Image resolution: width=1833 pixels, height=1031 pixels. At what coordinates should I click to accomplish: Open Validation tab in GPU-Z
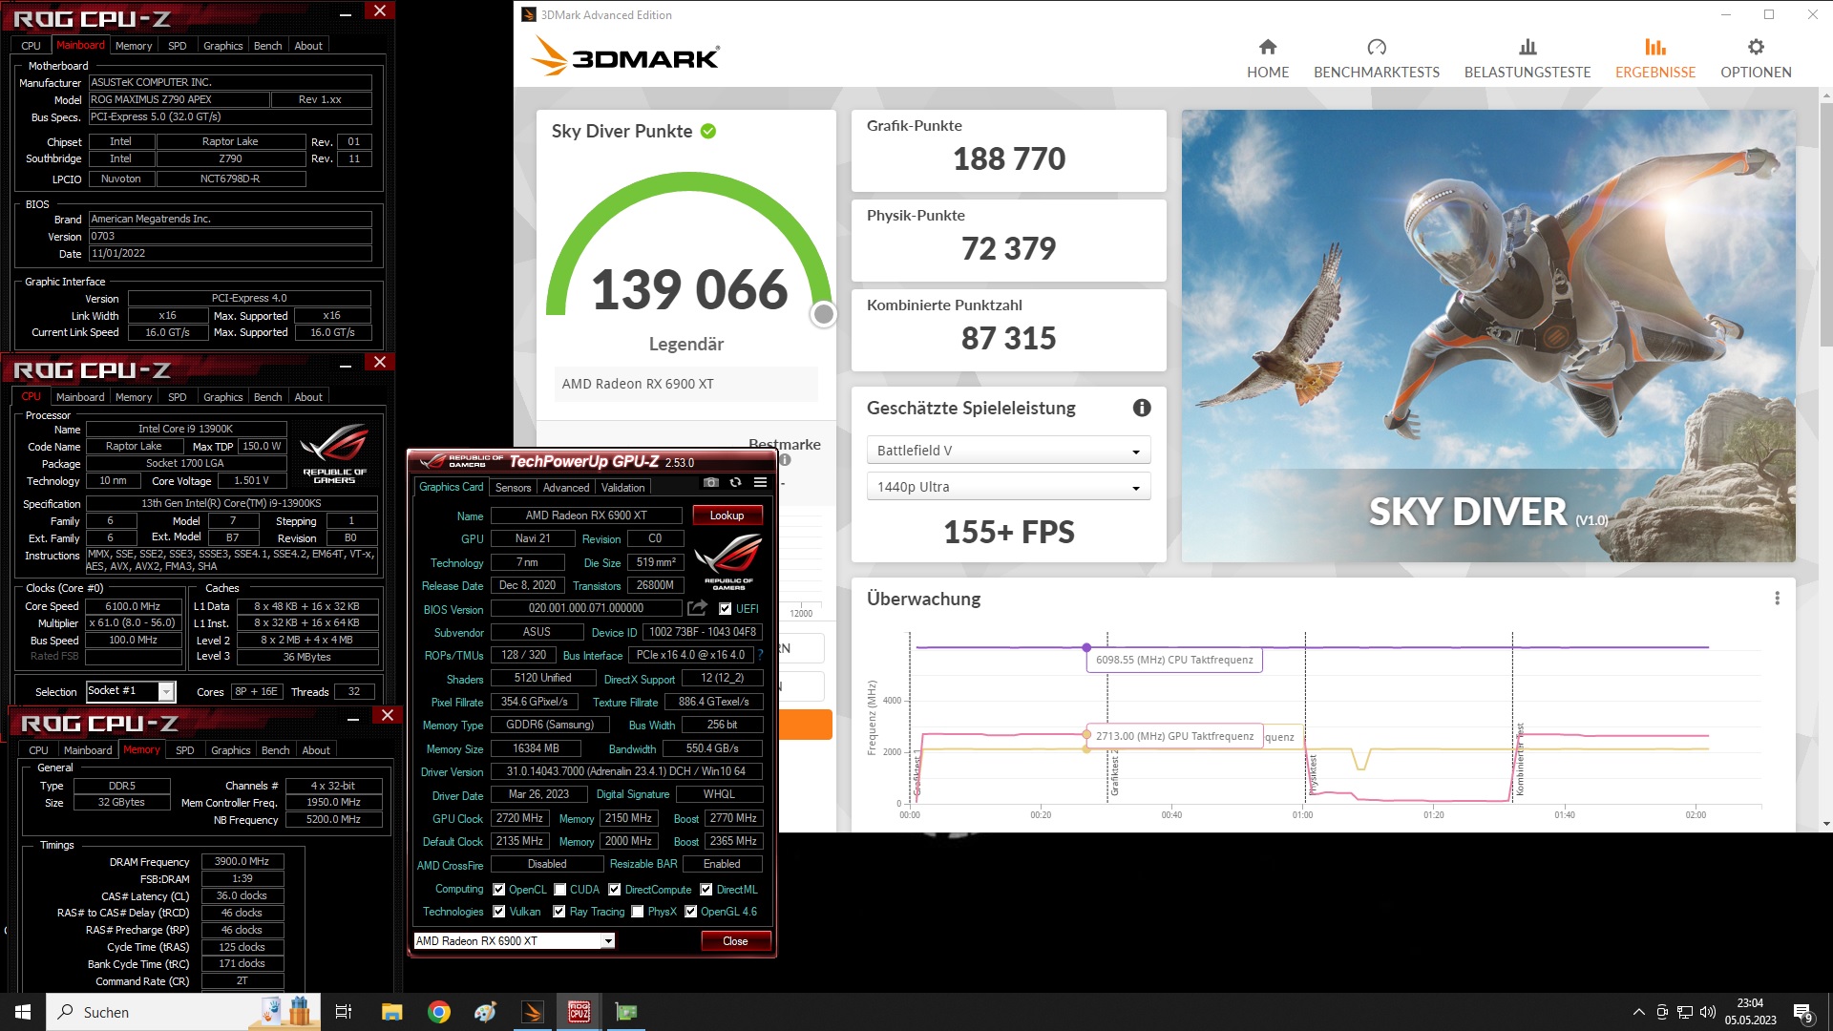[x=622, y=488]
